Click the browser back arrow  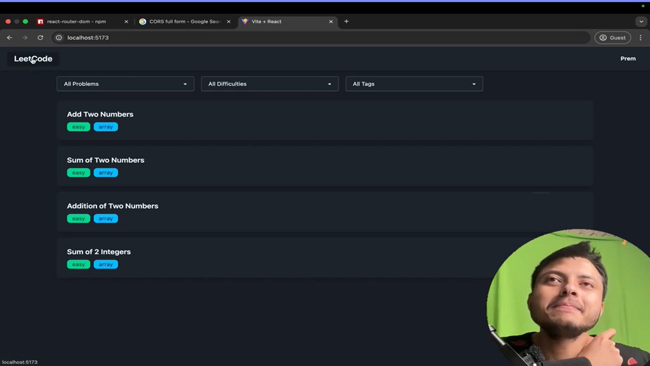(9, 37)
